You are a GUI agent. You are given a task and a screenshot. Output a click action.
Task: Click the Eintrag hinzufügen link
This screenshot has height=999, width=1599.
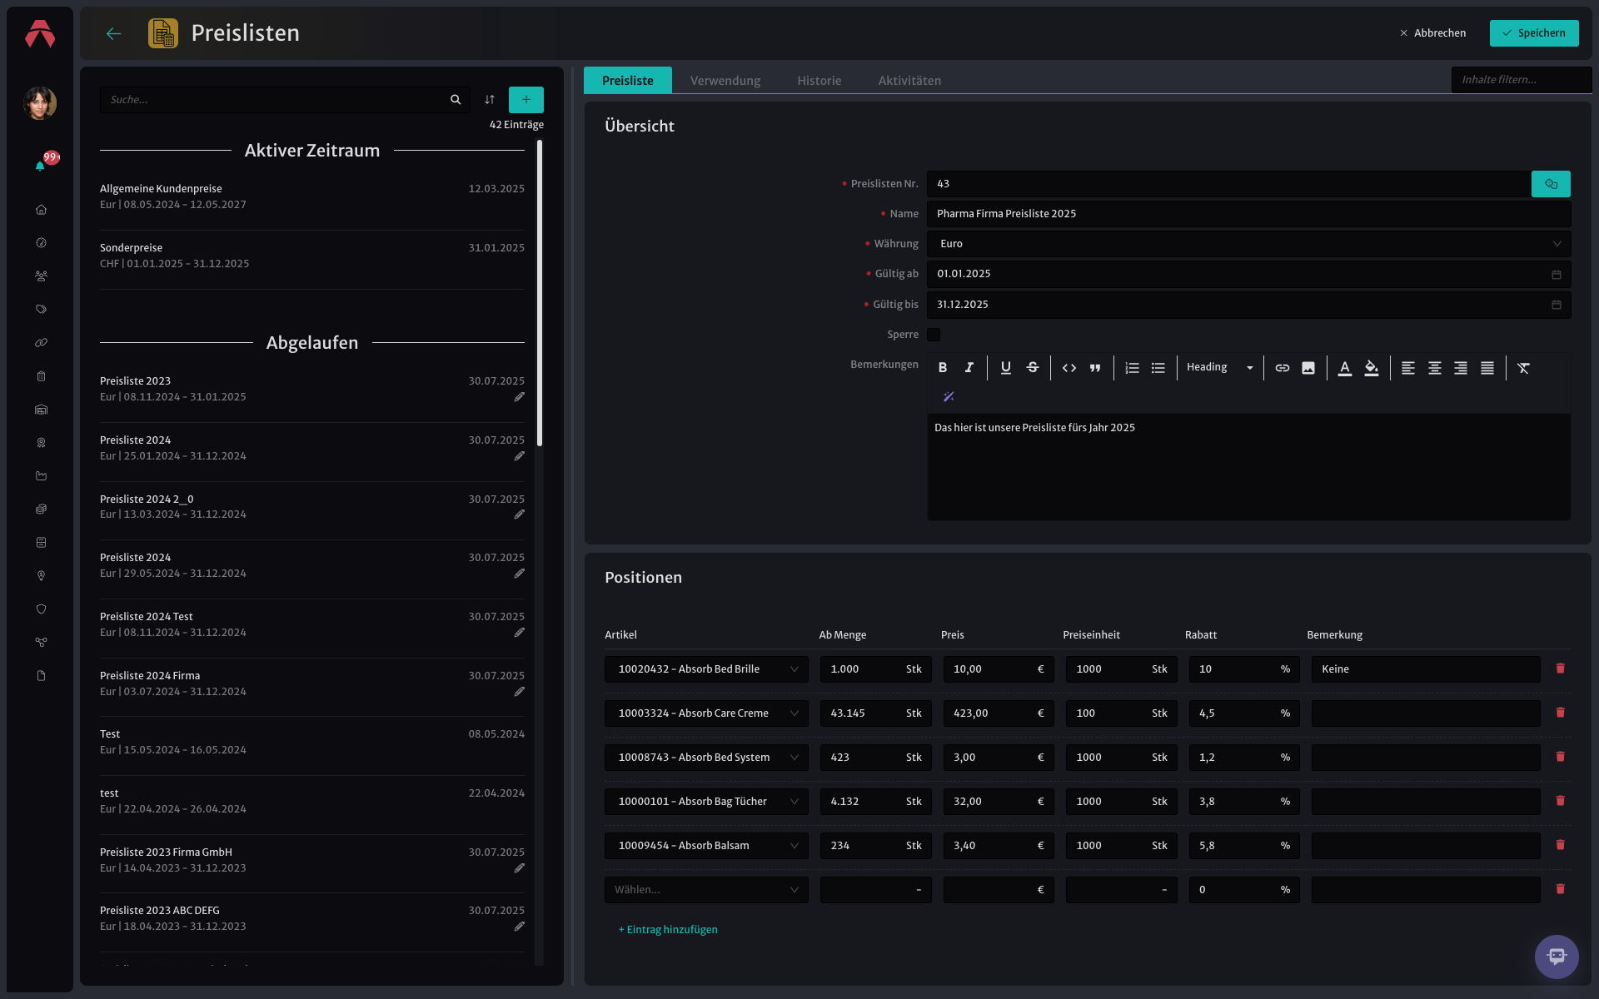pos(668,930)
